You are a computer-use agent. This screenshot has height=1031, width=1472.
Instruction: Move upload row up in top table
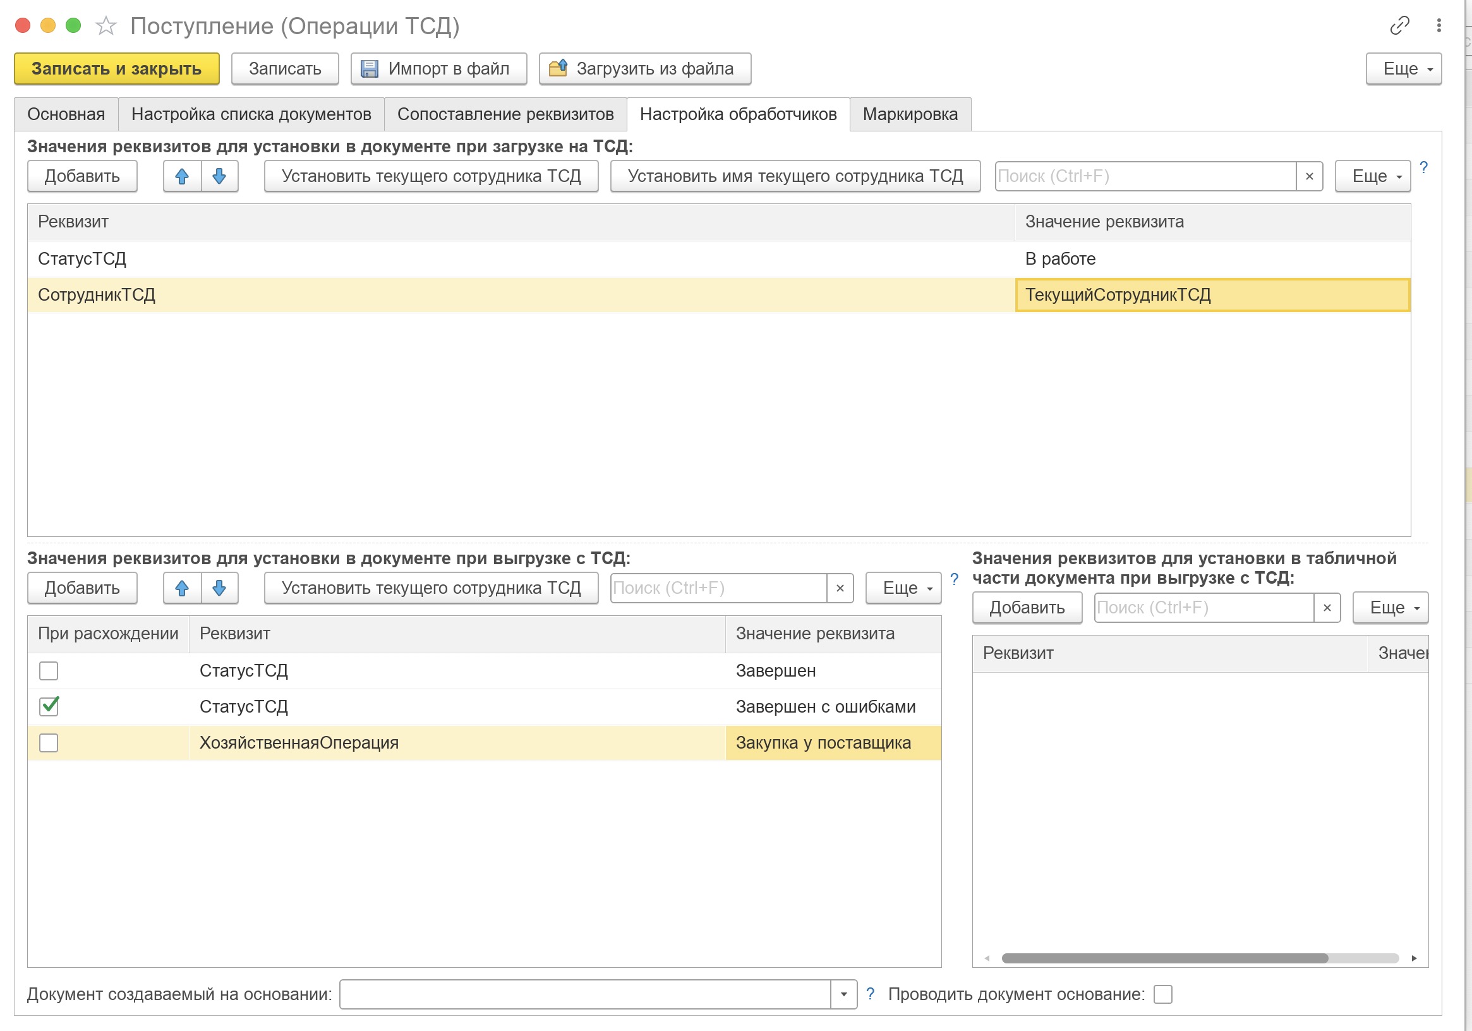pos(182,176)
